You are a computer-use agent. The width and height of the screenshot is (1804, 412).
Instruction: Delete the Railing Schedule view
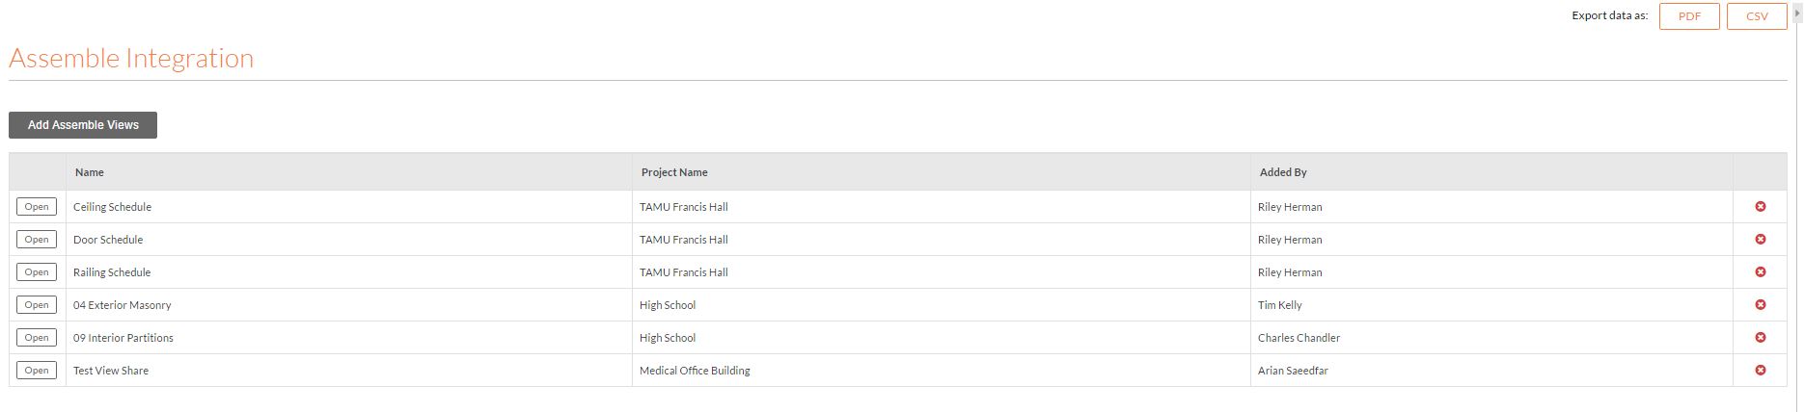(x=1760, y=272)
